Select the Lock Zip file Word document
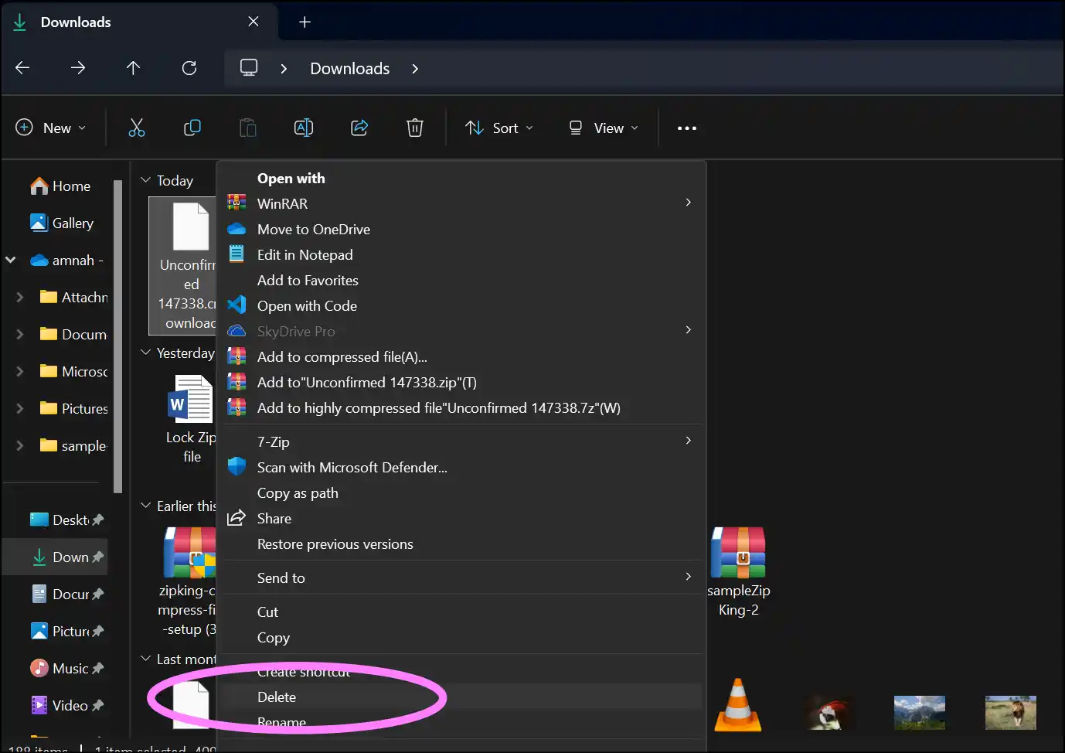 191,418
